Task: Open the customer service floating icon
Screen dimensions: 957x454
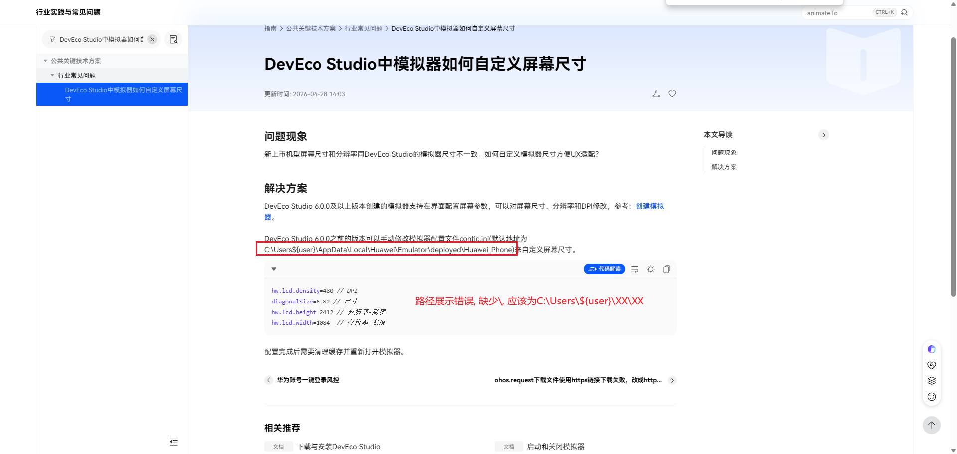Action: (932, 365)
